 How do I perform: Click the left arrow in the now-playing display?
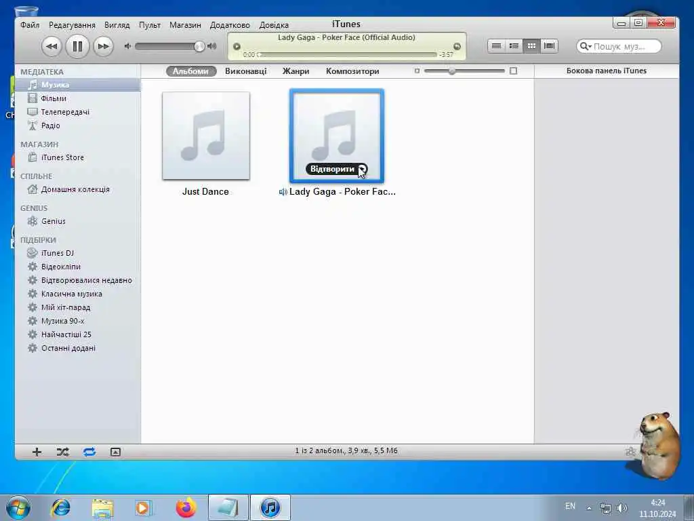tap(237, 46)
